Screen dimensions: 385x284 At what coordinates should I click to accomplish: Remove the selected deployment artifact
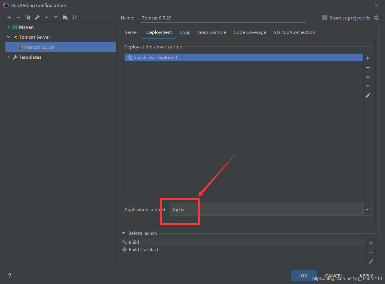point(368,67)
